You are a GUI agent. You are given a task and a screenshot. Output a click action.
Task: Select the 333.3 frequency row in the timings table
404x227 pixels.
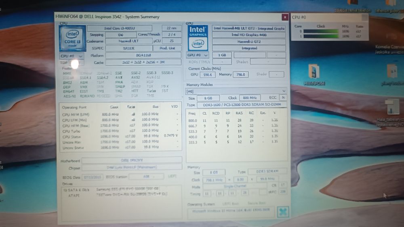tap(233, 142)
